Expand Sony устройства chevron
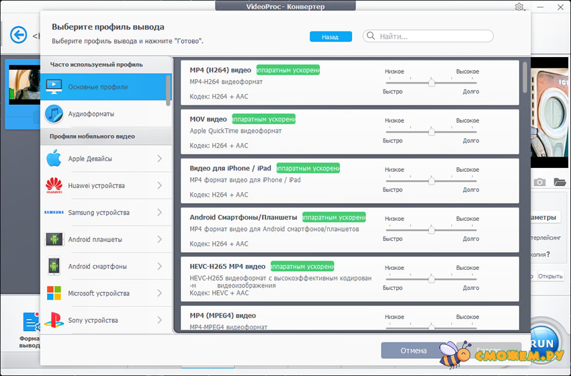 click(x=159, y=320)
